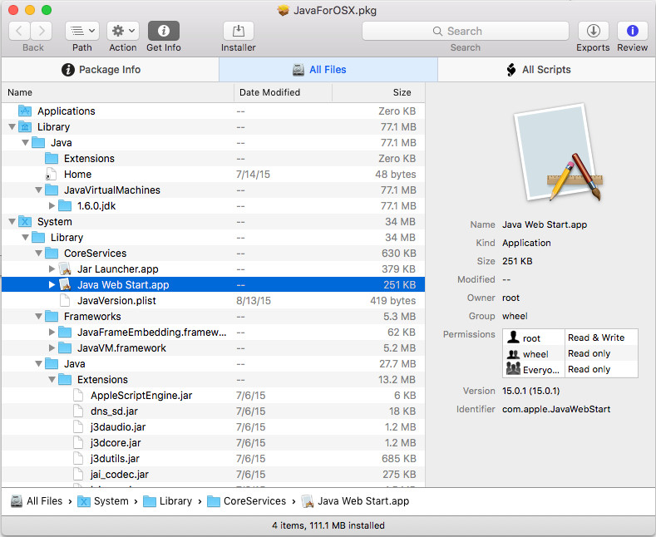
Task: Collapse the top-level Library folder
Action: click(x=12, y=126)
